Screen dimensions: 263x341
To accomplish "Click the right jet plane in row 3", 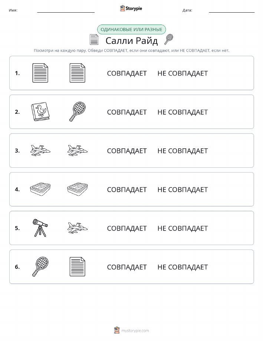I will pyautogui.click(x=78, y=151).
